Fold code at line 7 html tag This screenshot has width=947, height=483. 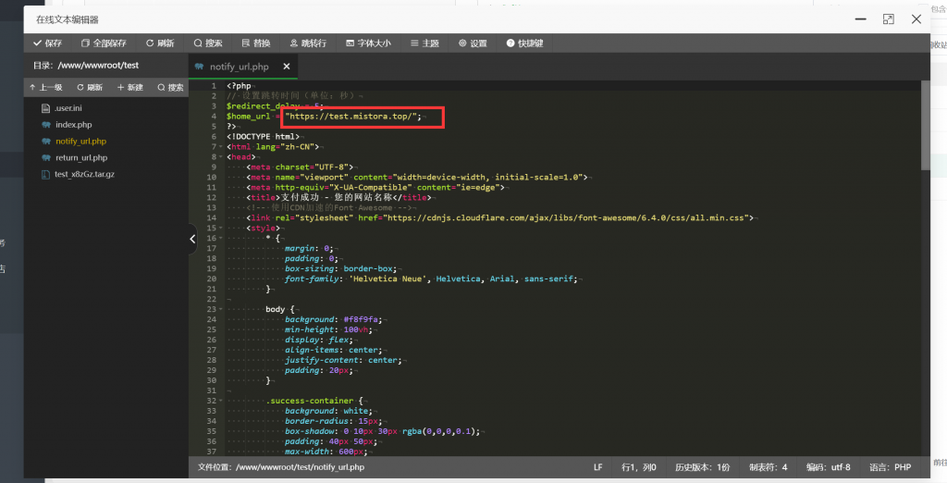tap(220, 147)
